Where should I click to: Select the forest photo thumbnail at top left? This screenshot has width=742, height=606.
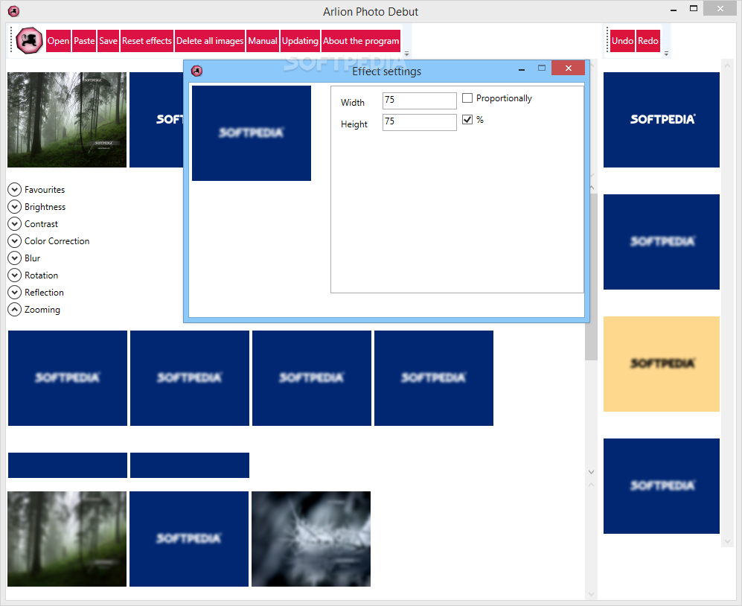pyautogui.click(x=67, y=120)
